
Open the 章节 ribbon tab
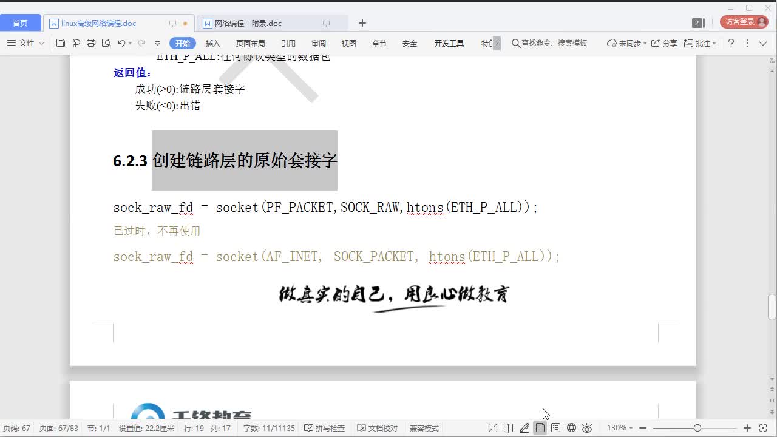[379, 43]
